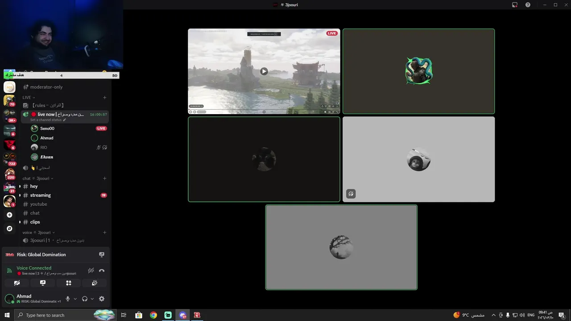Open the Activities shapes button in voice panel

(68, 283)
